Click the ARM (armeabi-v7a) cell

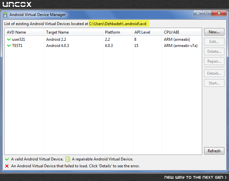(181, 46)
